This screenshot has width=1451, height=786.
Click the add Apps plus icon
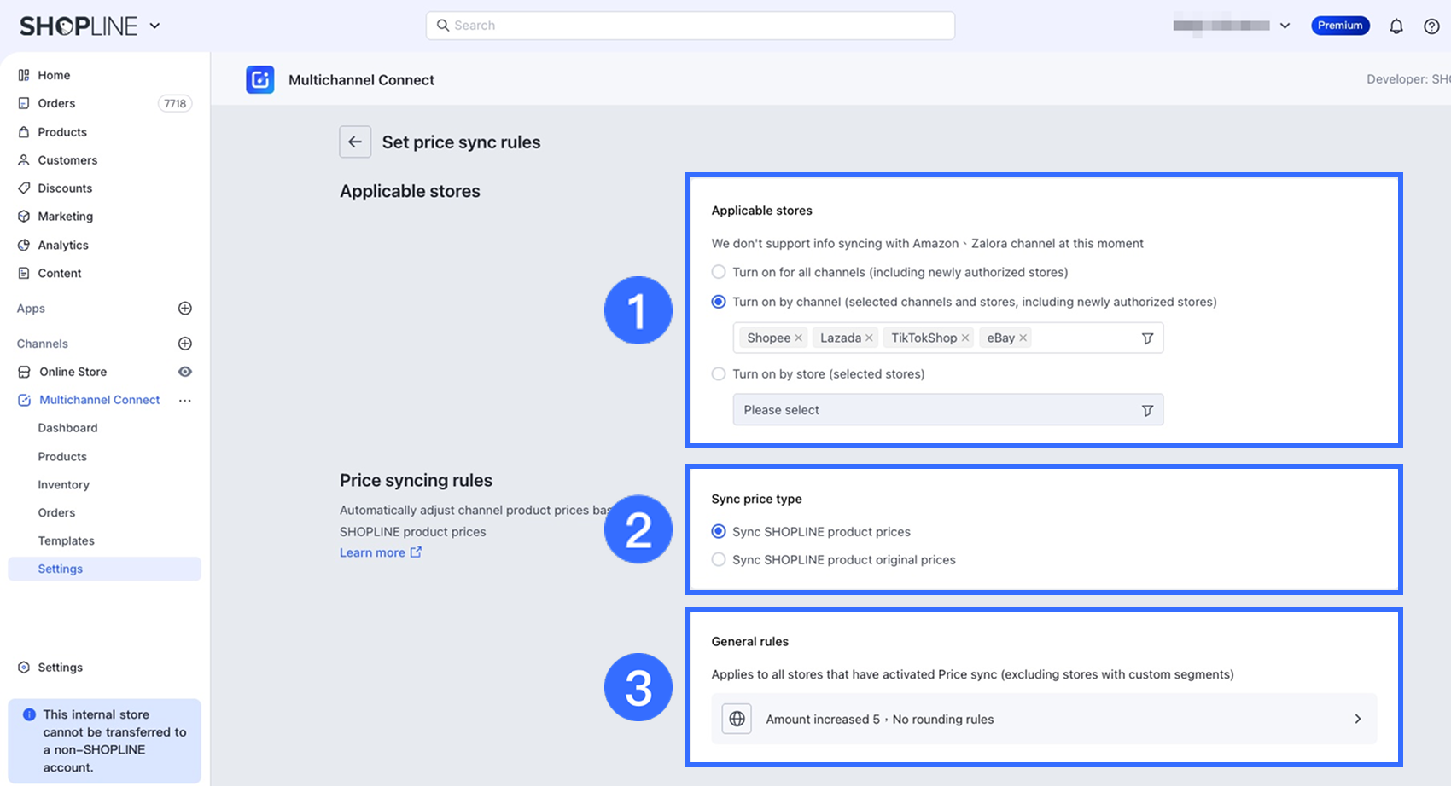[185, 309]
